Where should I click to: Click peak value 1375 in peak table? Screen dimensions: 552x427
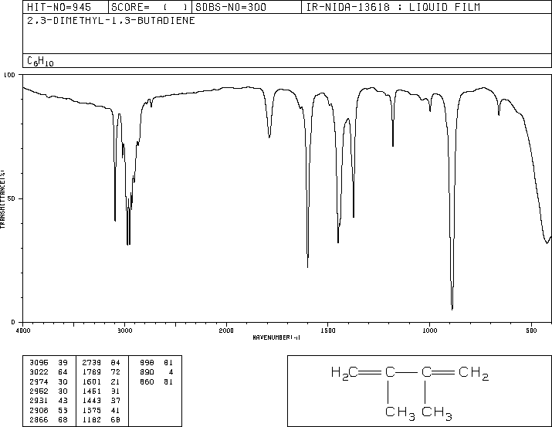(92, 410)
